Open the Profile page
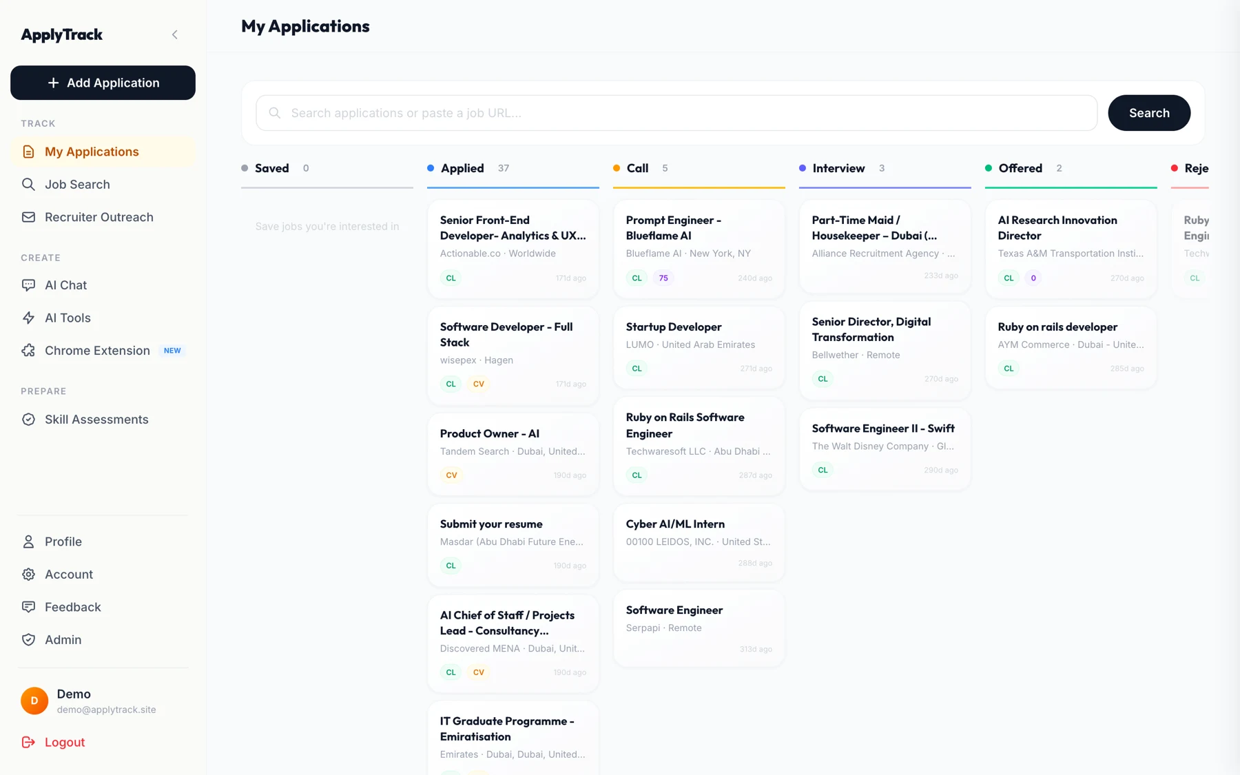 (x=103, y=541)
